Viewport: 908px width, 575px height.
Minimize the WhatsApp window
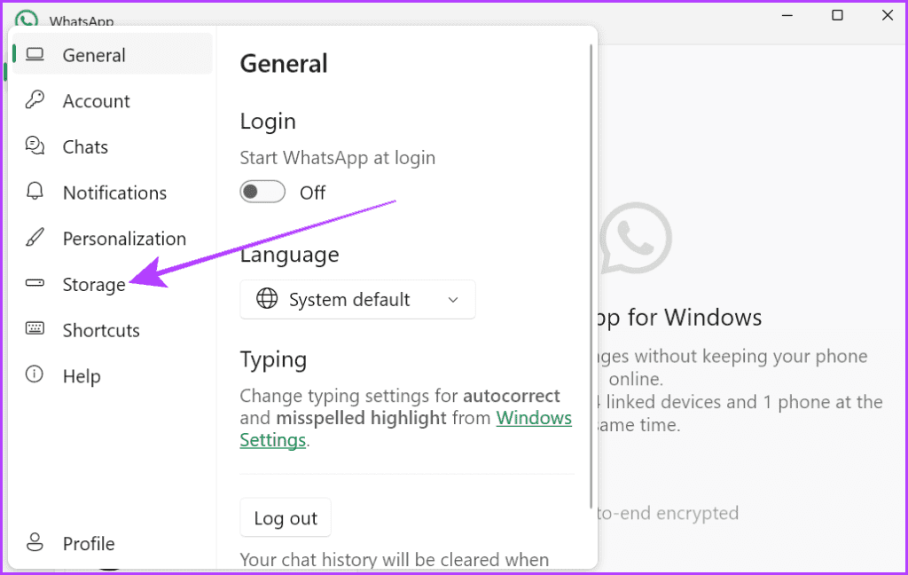787,15
